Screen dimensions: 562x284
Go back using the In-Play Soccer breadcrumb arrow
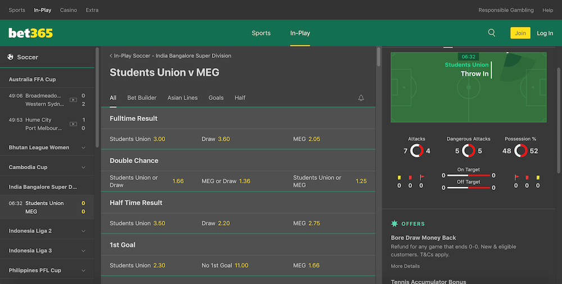(111, 56)
